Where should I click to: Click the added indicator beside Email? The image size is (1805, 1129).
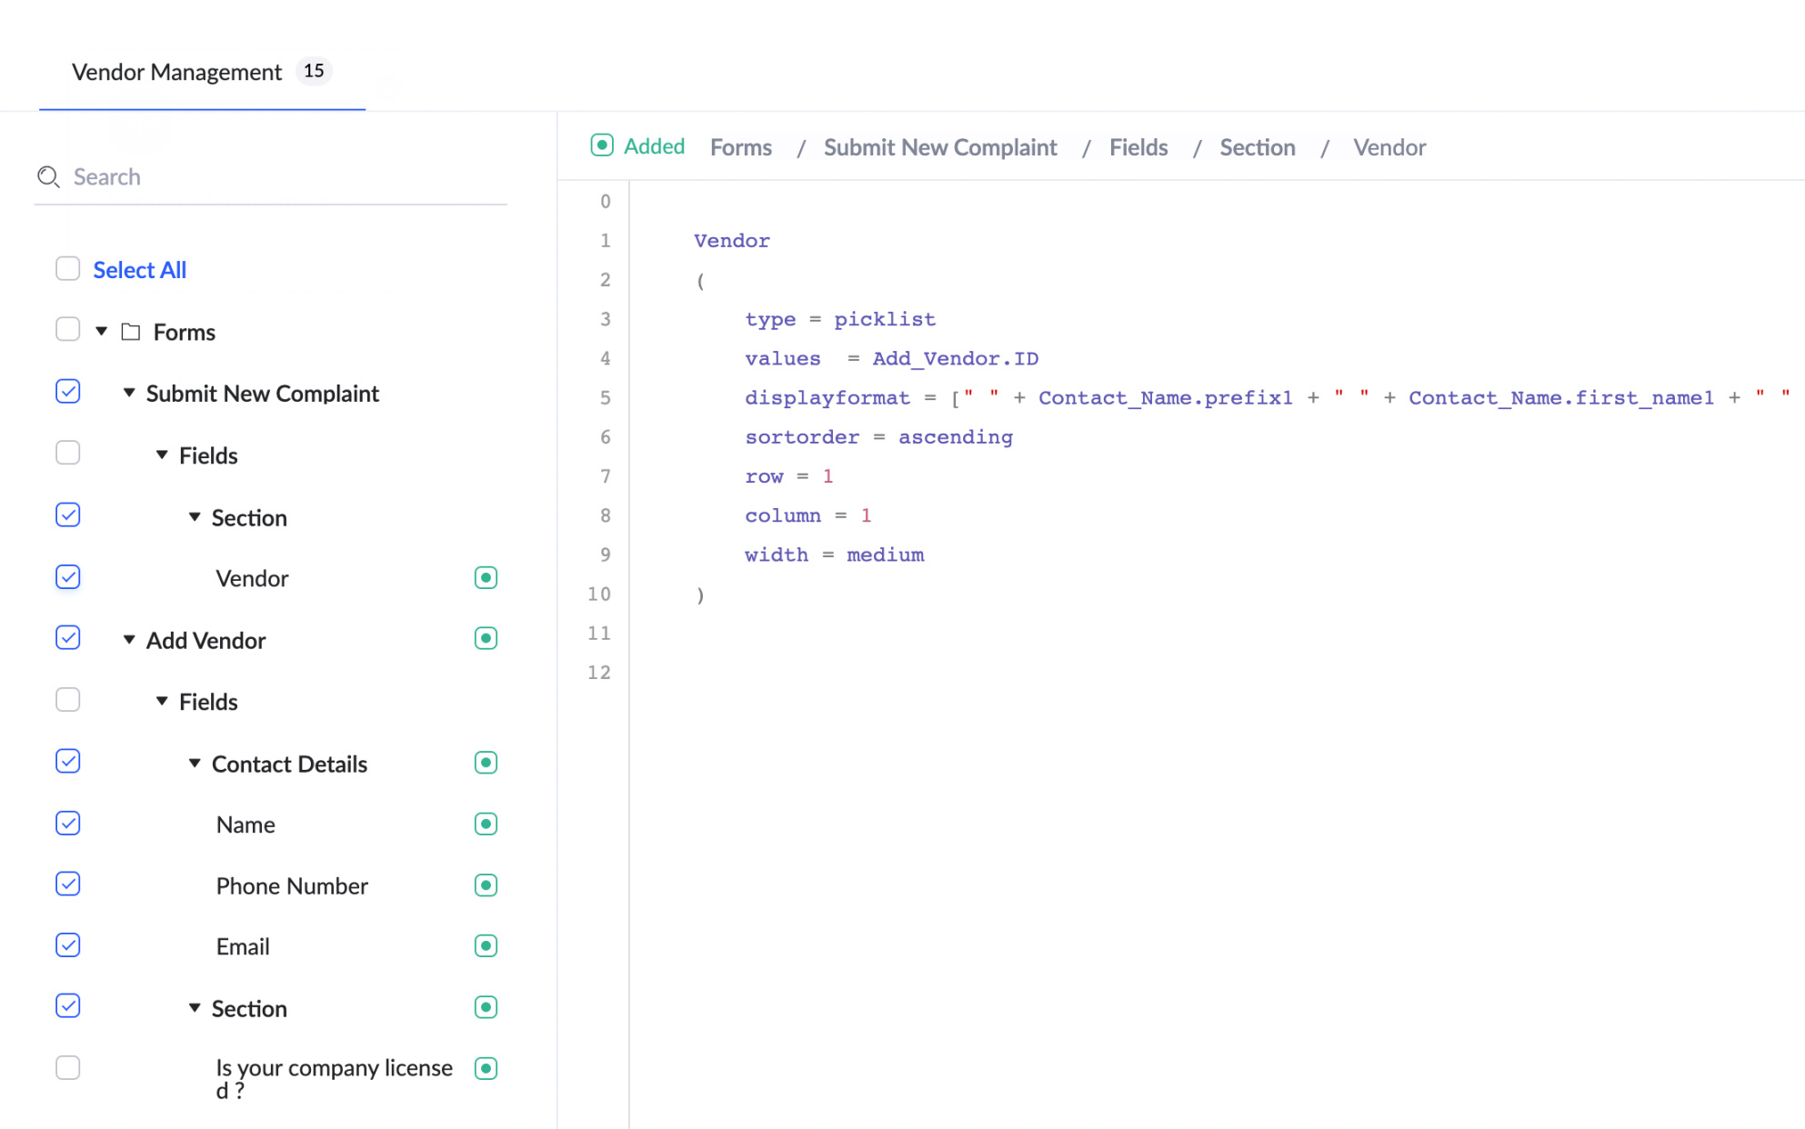(486, 946)
